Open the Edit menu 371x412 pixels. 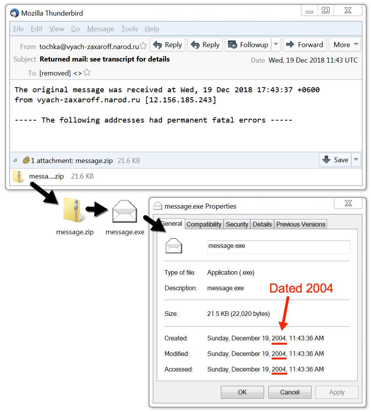pyautogui.click(x=37, y=29)
